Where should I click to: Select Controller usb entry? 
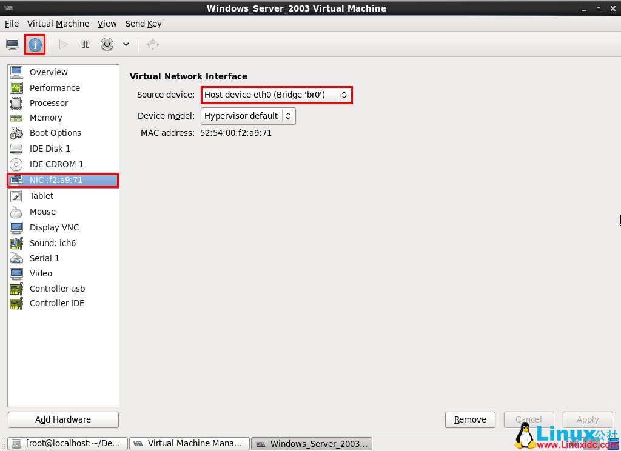click(x=63, y=289)
